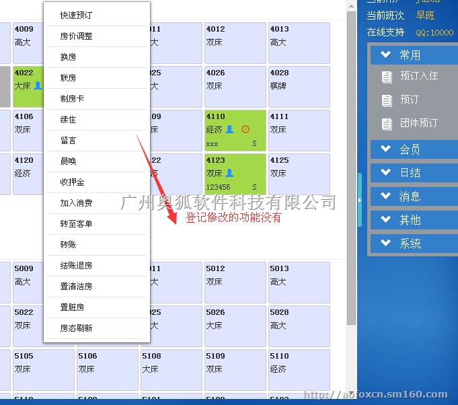Select room card 5022 双床
The height and width of the screenshot is (405, 458).
(28, 326)
